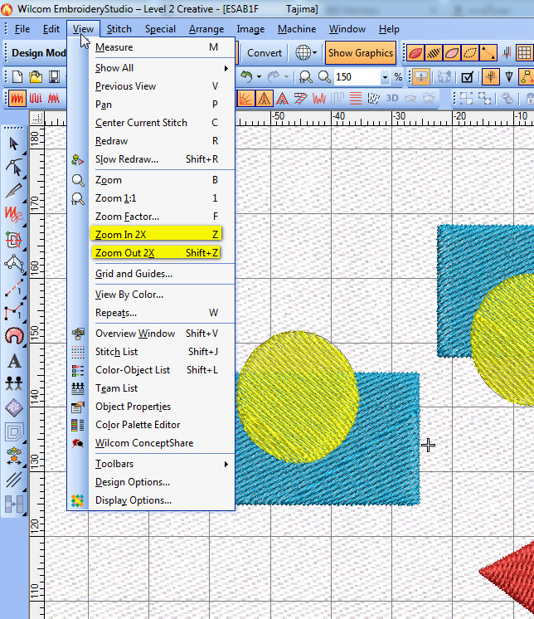Image resolution: width=534 pixels, height=619 pixels.
Task: Pick the Knife tool in left toolbox
Action: tap(14, 191)
